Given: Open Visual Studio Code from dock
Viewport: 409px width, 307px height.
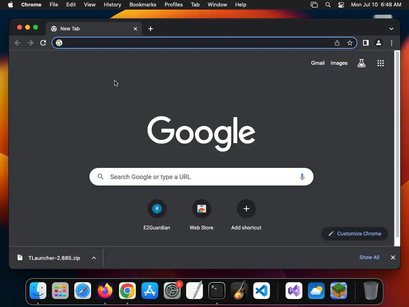Looking at the screenshot, I should pos(262,291).
